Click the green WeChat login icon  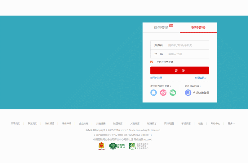click(173, 93)
